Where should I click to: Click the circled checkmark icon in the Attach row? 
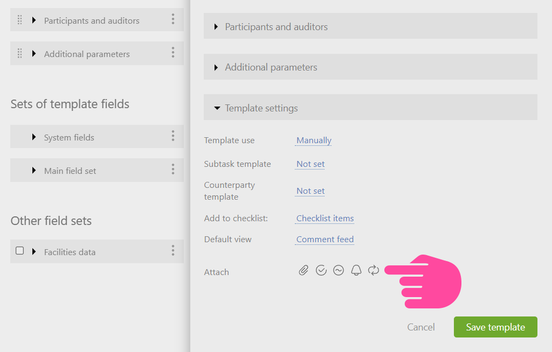321,270
